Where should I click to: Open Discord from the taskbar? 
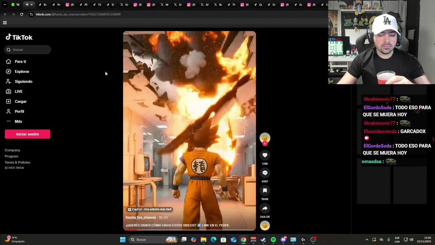[x=283, y=240]
